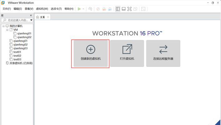Image resolution: width=221 pixels, height=125 pixels.
Task: Click the revert to snapshot icon
Action: point(104,9)
